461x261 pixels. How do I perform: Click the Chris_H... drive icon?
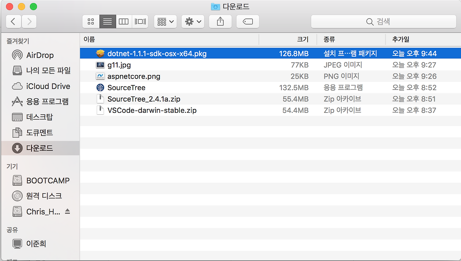(x=17, y=212)
